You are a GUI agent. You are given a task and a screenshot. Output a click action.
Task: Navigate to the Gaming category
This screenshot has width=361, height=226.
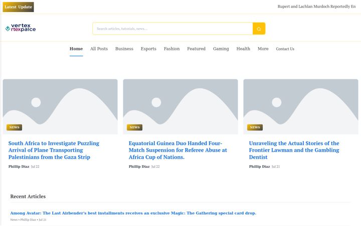coord(221,49)
